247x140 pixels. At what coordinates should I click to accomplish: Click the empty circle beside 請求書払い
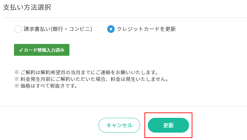point(18,29)
